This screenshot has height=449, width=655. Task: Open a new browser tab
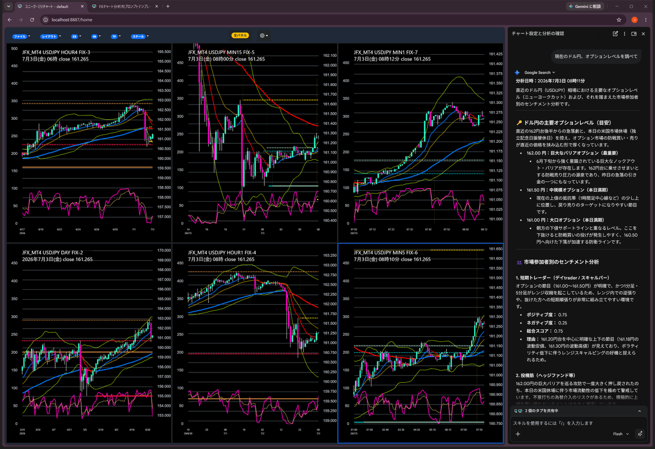pos(168,6)
